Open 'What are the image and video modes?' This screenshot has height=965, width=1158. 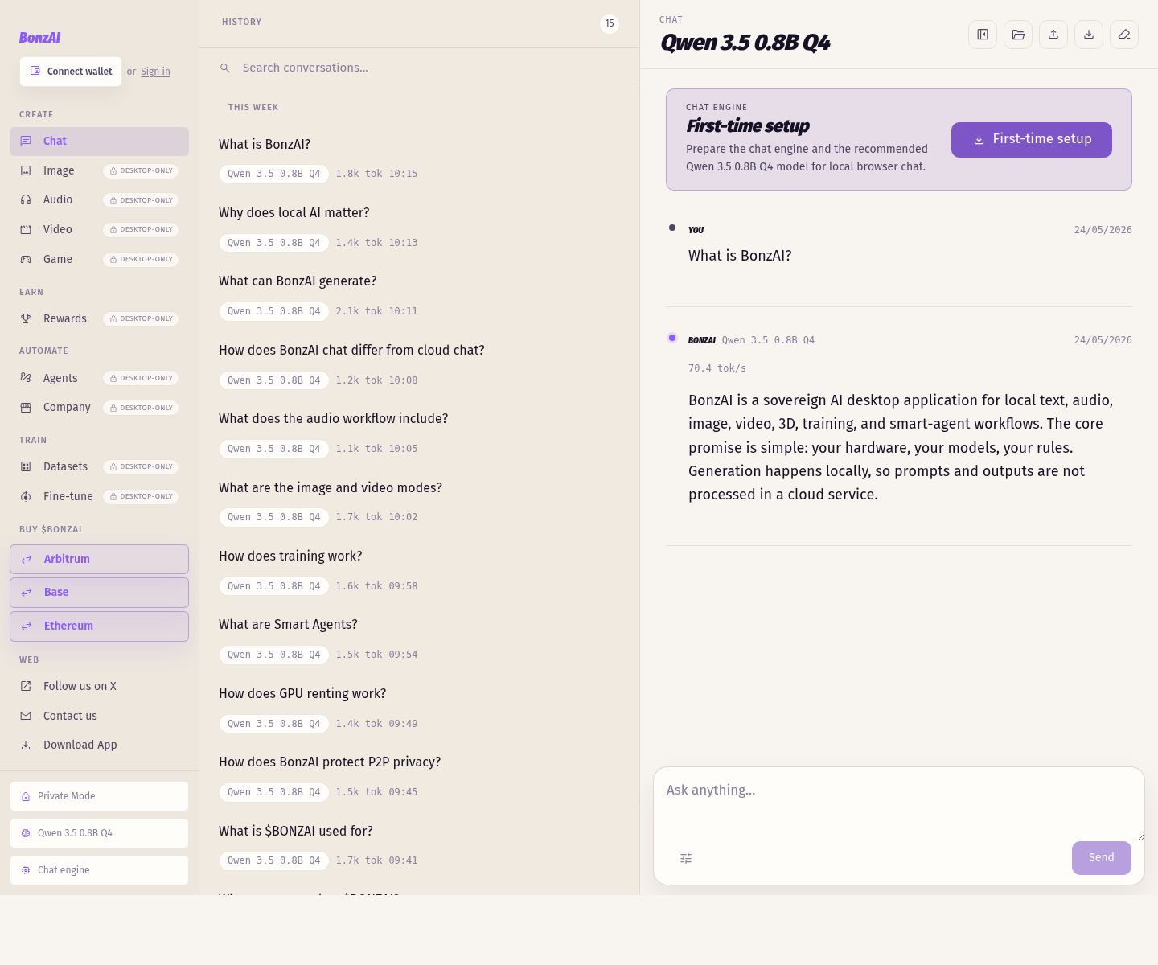pos(419,502)
